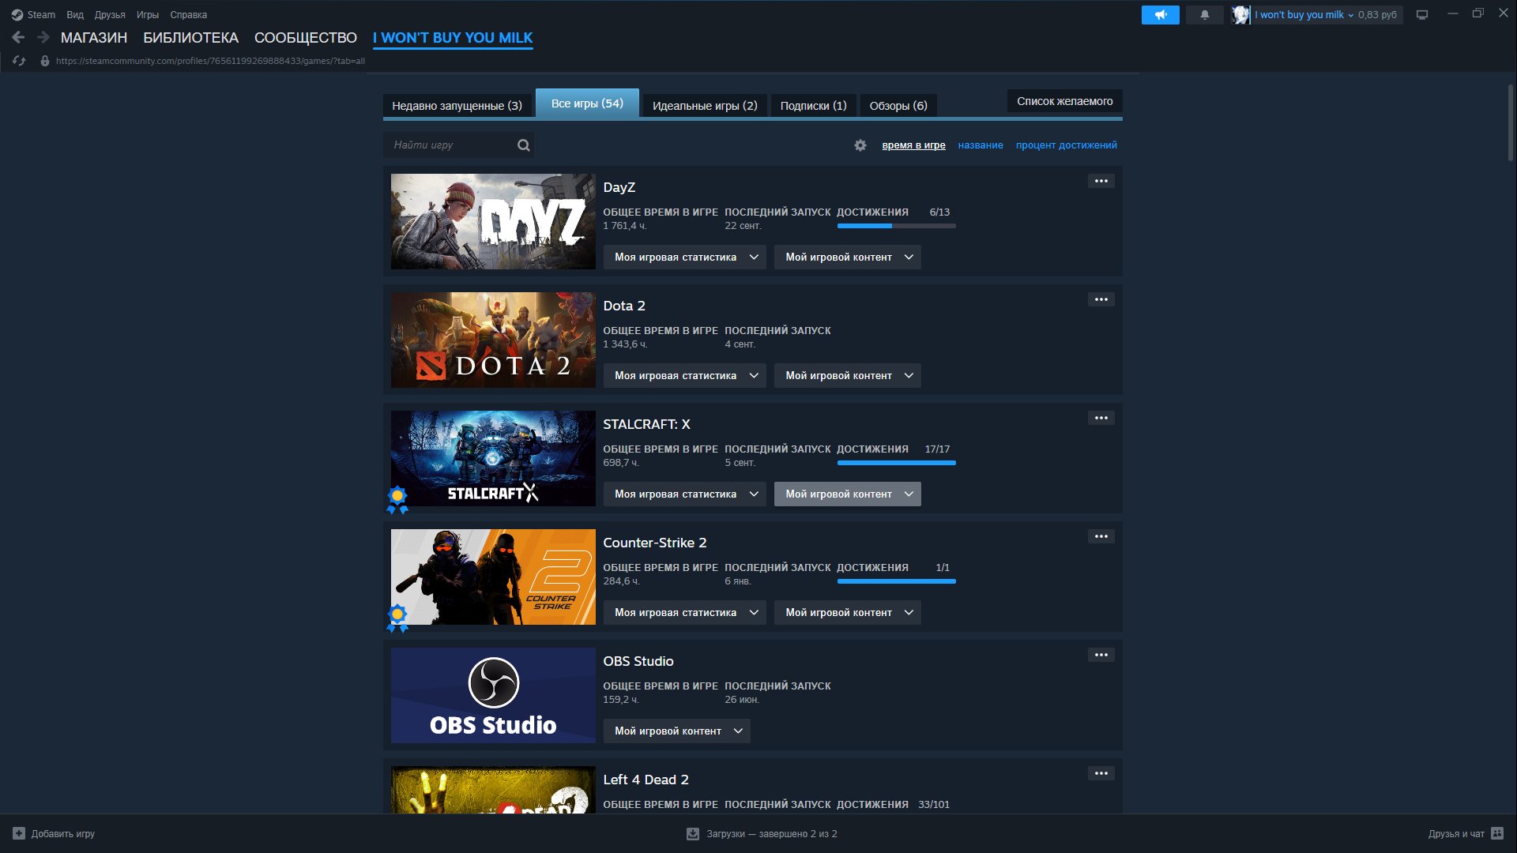Click the Add game plus icon
Viewport: 1517px width, 853px height.
pyautogui.click(x=19, y=833)
